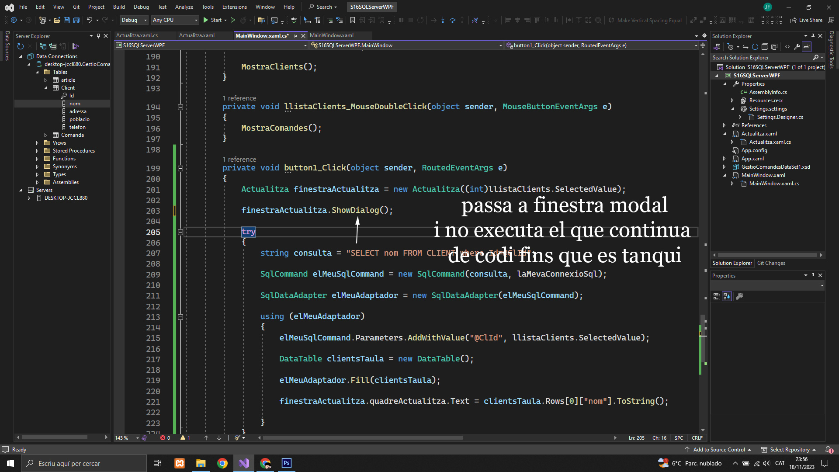
Task: Open Solution Explorer Properties wrench icon
Action: pyautogui.click(x=797, y=47)
